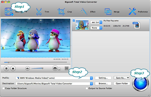Zoom the window with green button
The width and height of the screenshot is (151, 97).
(x=9, y=2)
